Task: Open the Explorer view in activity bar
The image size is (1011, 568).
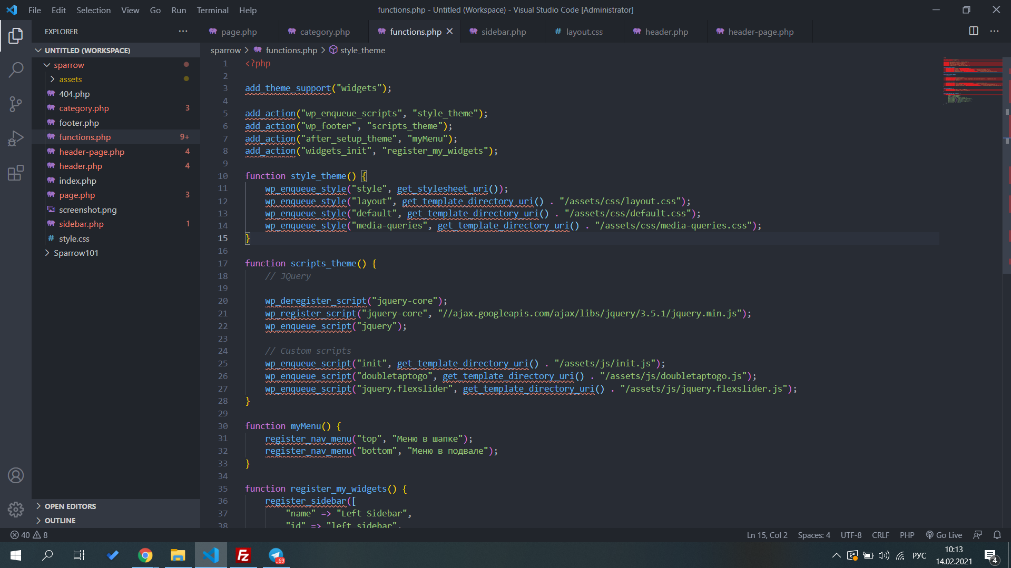Action: [x=16, y=36]
